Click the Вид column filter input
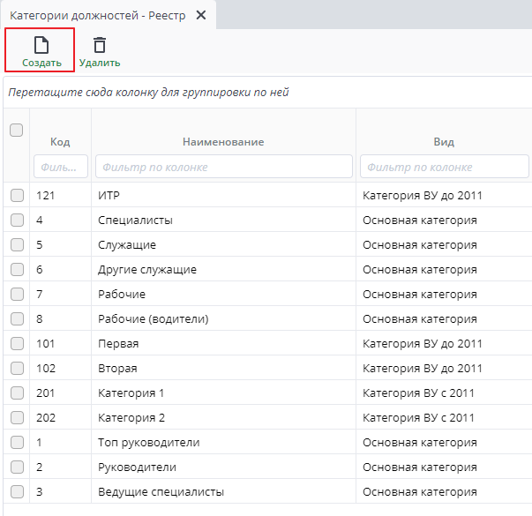This screenshot has width=532, height=516. tap(444, 167)
